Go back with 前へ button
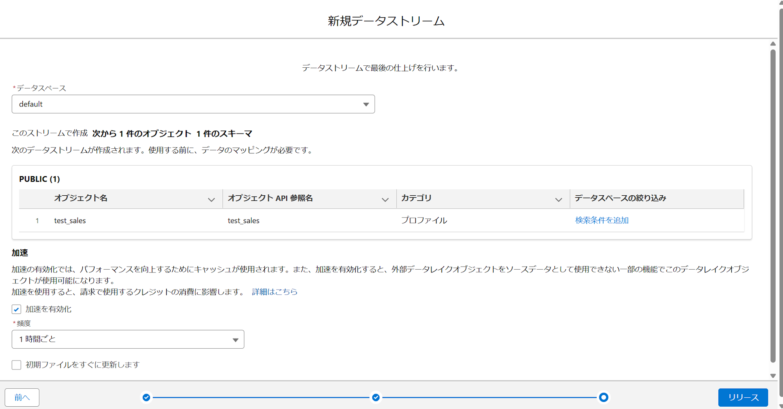 22,398
